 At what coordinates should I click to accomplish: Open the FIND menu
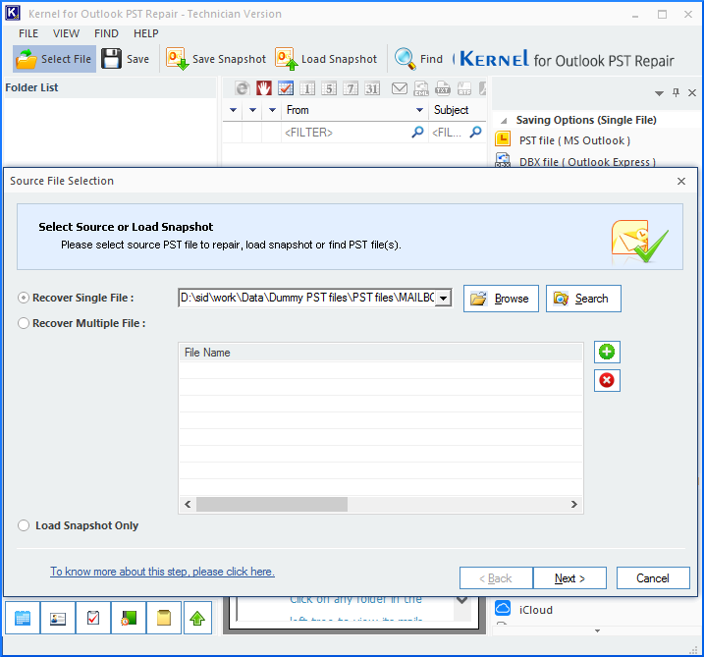pyautogui.click(x=106, y=33)
